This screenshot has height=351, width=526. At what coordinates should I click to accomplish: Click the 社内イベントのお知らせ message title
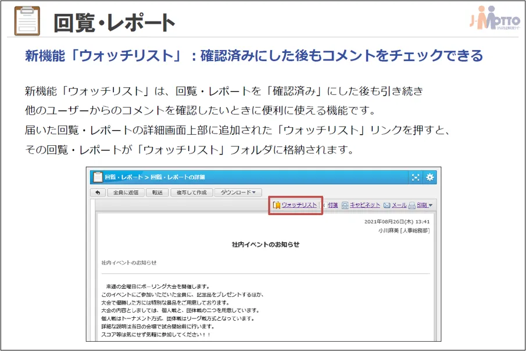pos(266,244)
